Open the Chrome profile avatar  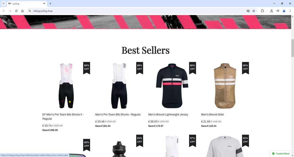pyautogui.click(x=284, y=11)
